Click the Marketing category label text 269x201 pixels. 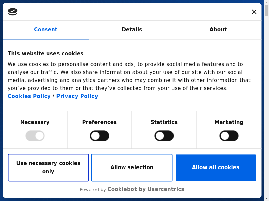[x=229, y=122]
